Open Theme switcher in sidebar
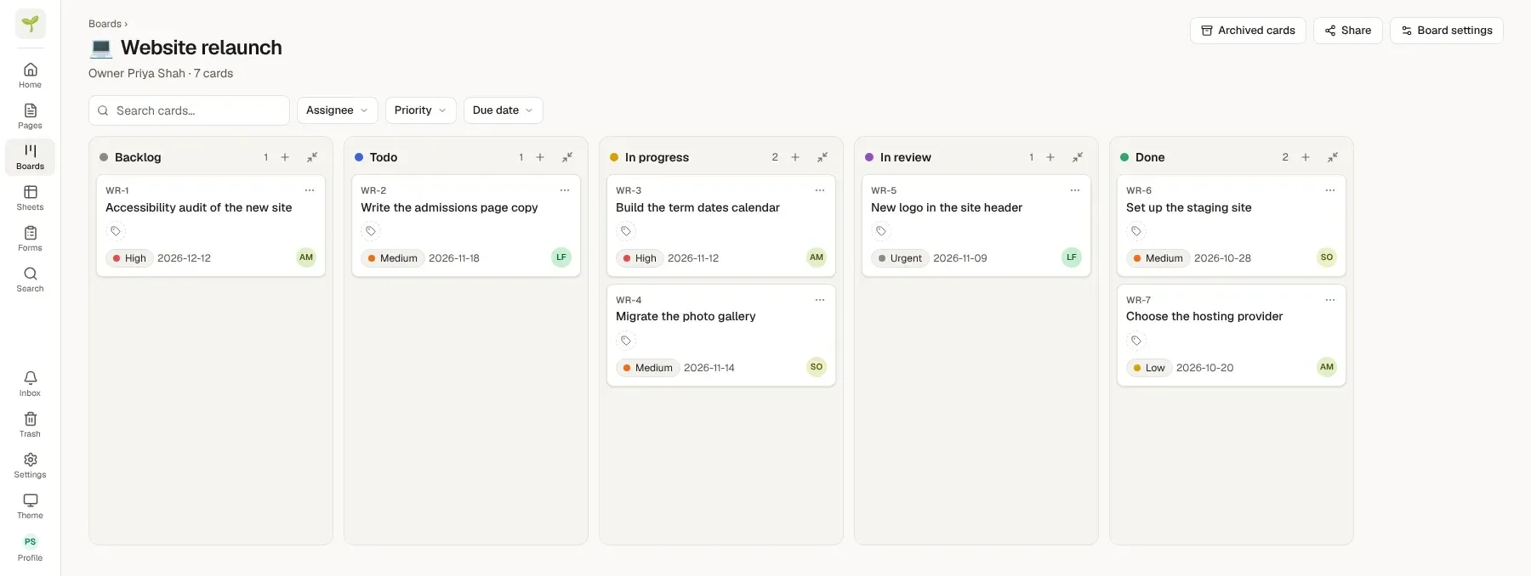 [x=31, y=506]
